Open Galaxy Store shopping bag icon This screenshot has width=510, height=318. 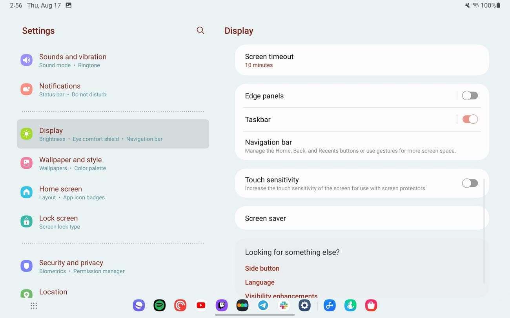point(371,305)
